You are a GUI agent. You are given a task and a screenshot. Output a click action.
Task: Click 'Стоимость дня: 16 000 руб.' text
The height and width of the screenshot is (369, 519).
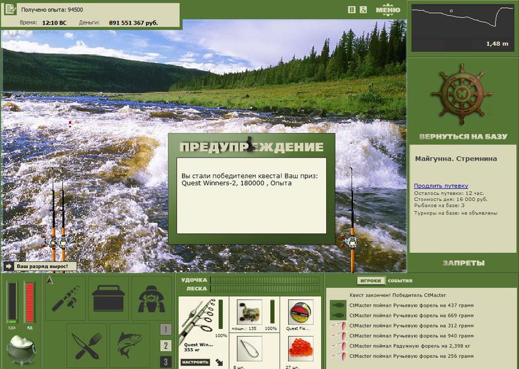coord(450,199)
